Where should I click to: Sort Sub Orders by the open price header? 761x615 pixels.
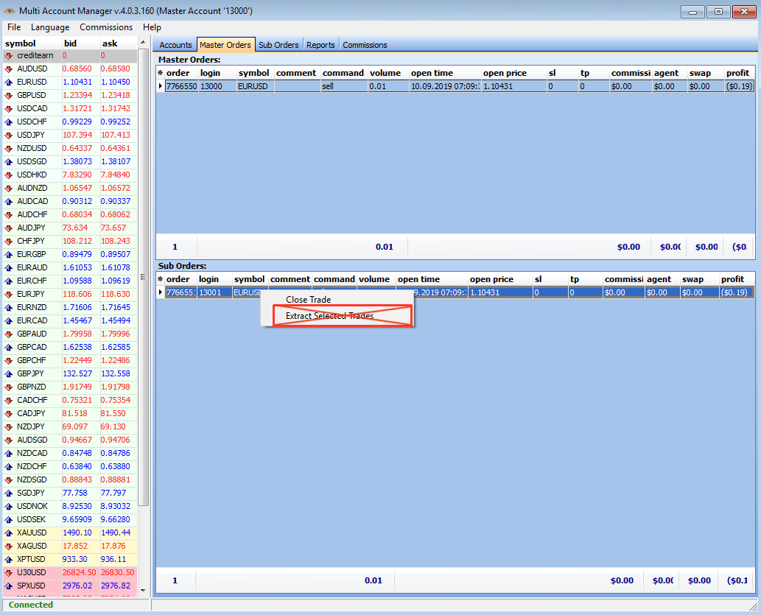(x=500, y=279)
